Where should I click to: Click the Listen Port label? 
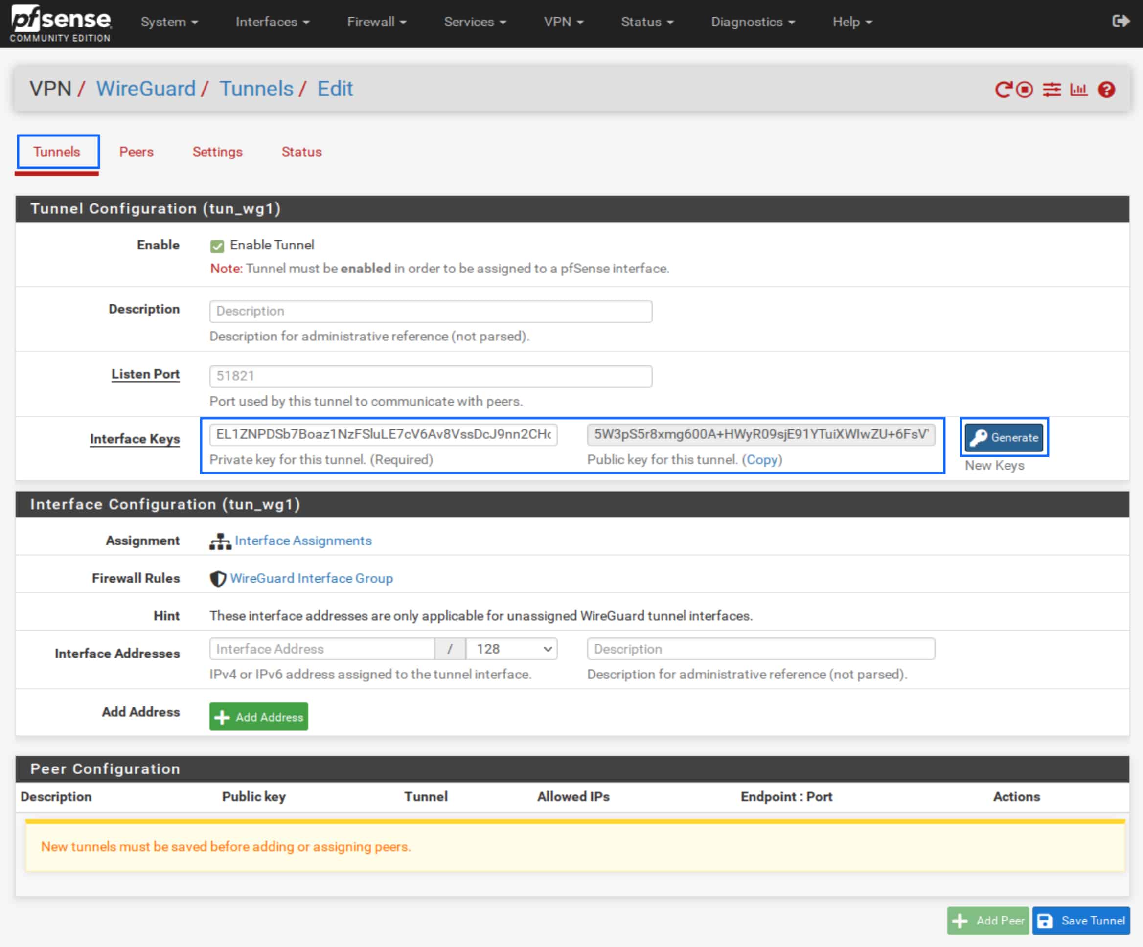tap(145, 374)
